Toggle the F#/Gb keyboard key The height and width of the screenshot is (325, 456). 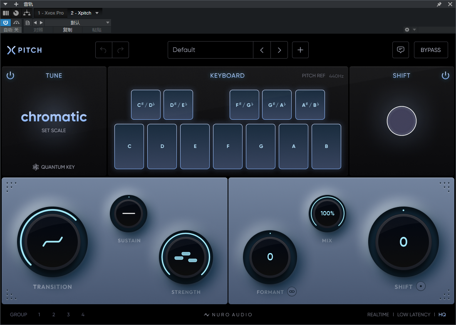[244, 105]
